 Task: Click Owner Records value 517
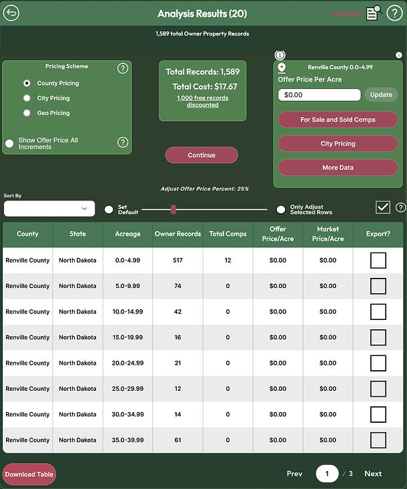tap(177, 261)
